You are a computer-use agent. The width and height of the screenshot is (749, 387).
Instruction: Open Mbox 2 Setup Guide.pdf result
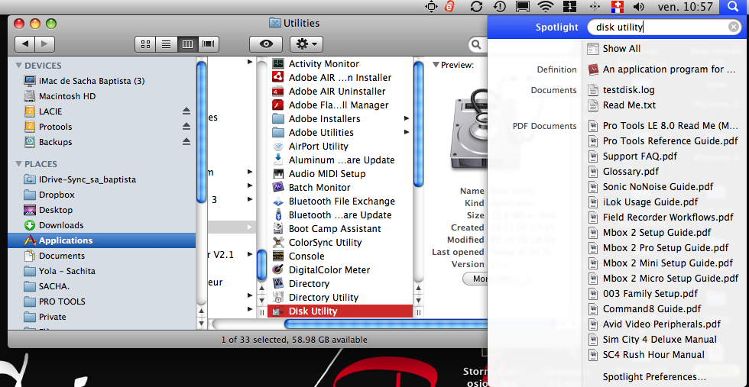click(649, 232)
